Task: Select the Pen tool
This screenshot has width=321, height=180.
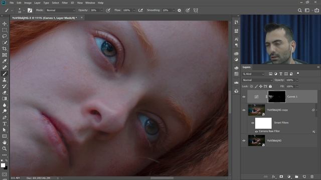Action: [x=5, y=117]
